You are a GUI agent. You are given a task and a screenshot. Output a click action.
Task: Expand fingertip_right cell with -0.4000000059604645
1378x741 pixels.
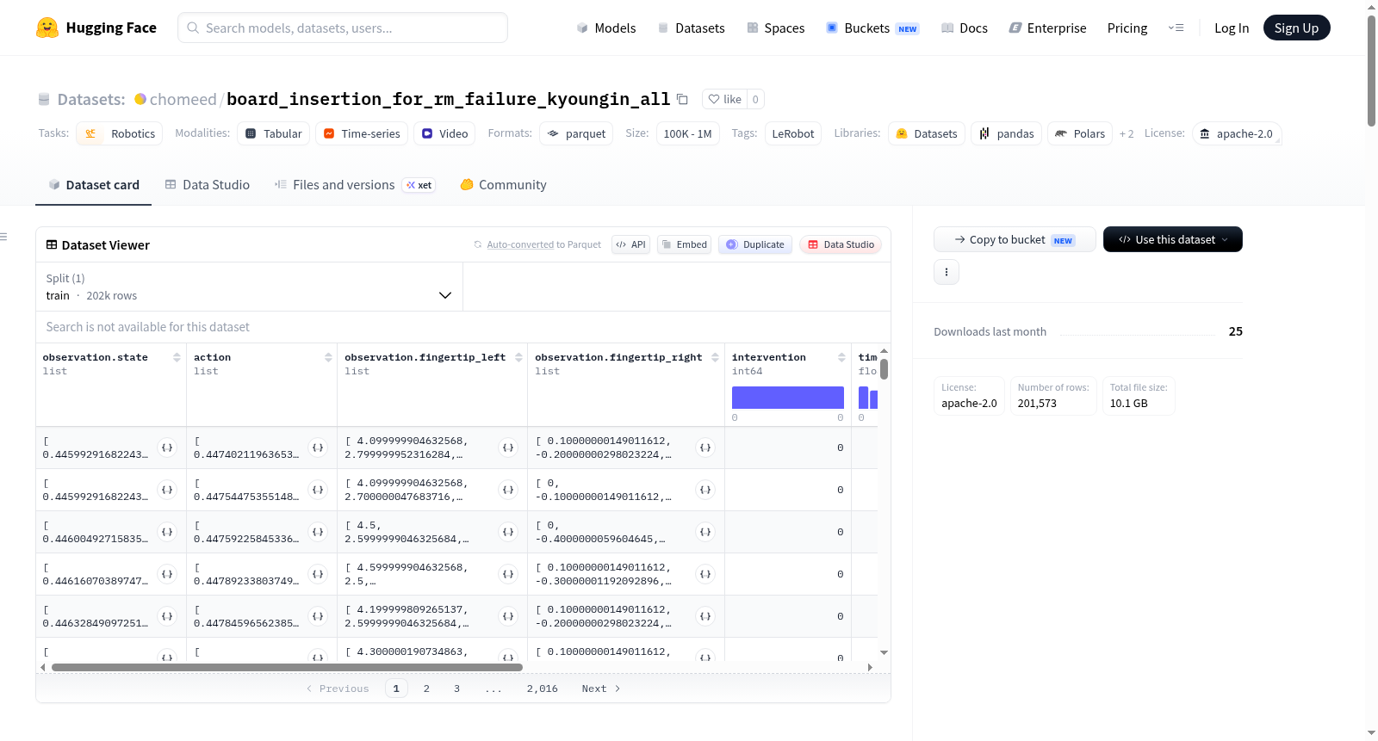click(x=705, y=532)
